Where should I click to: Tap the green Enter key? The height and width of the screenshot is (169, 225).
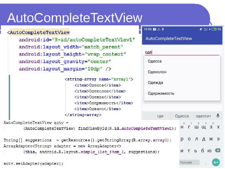(x=216, y=162)
